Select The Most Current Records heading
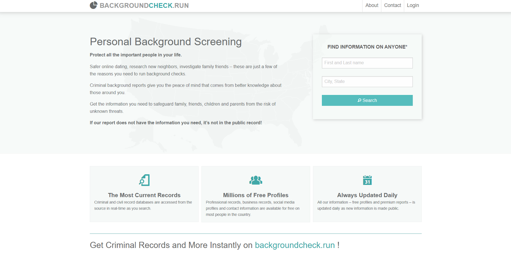 (x=144, y=195)
